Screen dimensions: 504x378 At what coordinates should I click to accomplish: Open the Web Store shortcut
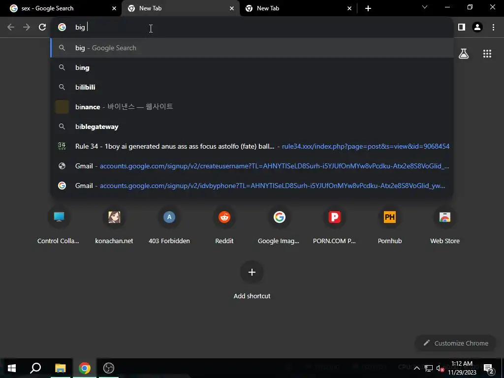point(445,226)
